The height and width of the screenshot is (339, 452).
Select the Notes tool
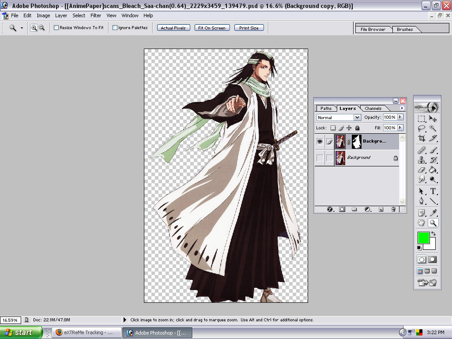point(422,213)
